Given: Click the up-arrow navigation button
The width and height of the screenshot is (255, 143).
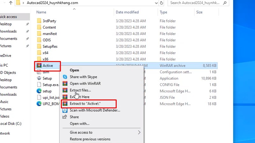Looking at the screenshot, I should [x=11, y=3].
